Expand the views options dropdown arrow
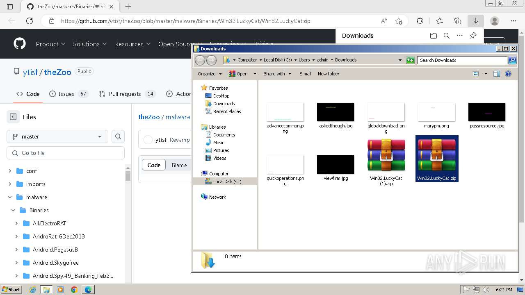This screenshot has height=295, width=525. [486, 74]
